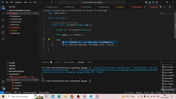
Task: Switch to the DEBUG CONSOLE tab
Action: click(69, 62)
